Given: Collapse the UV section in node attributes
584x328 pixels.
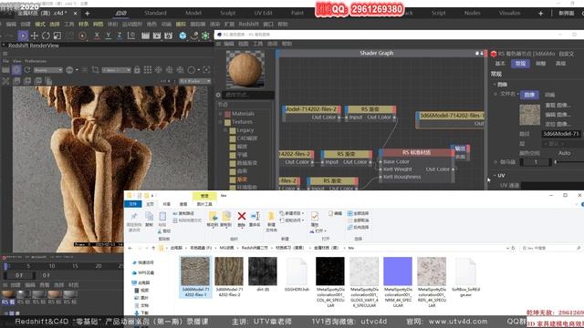Looking at the screenshot, I should click(495, 176).
